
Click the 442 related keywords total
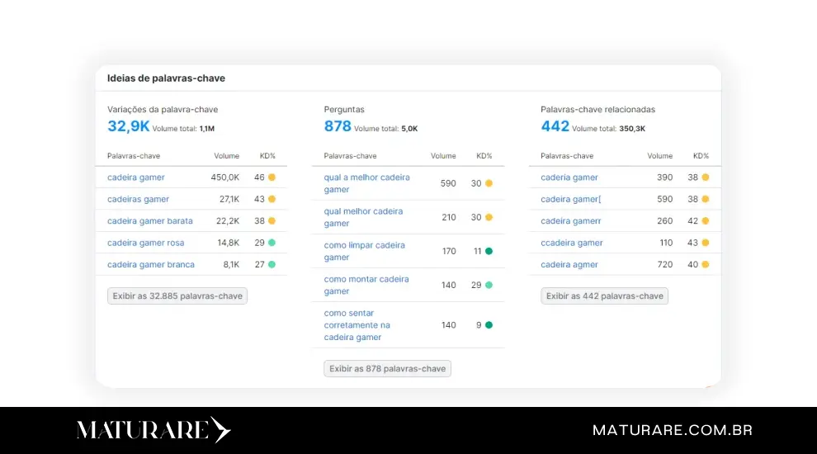point(555,126)
